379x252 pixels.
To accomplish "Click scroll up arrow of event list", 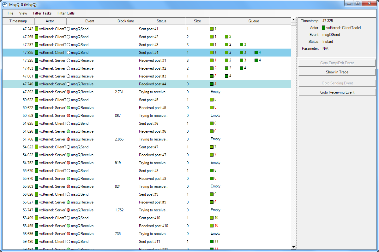I will tap(293, 20).
